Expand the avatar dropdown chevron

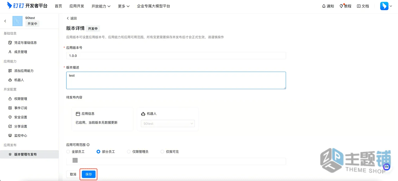[391, 6]
